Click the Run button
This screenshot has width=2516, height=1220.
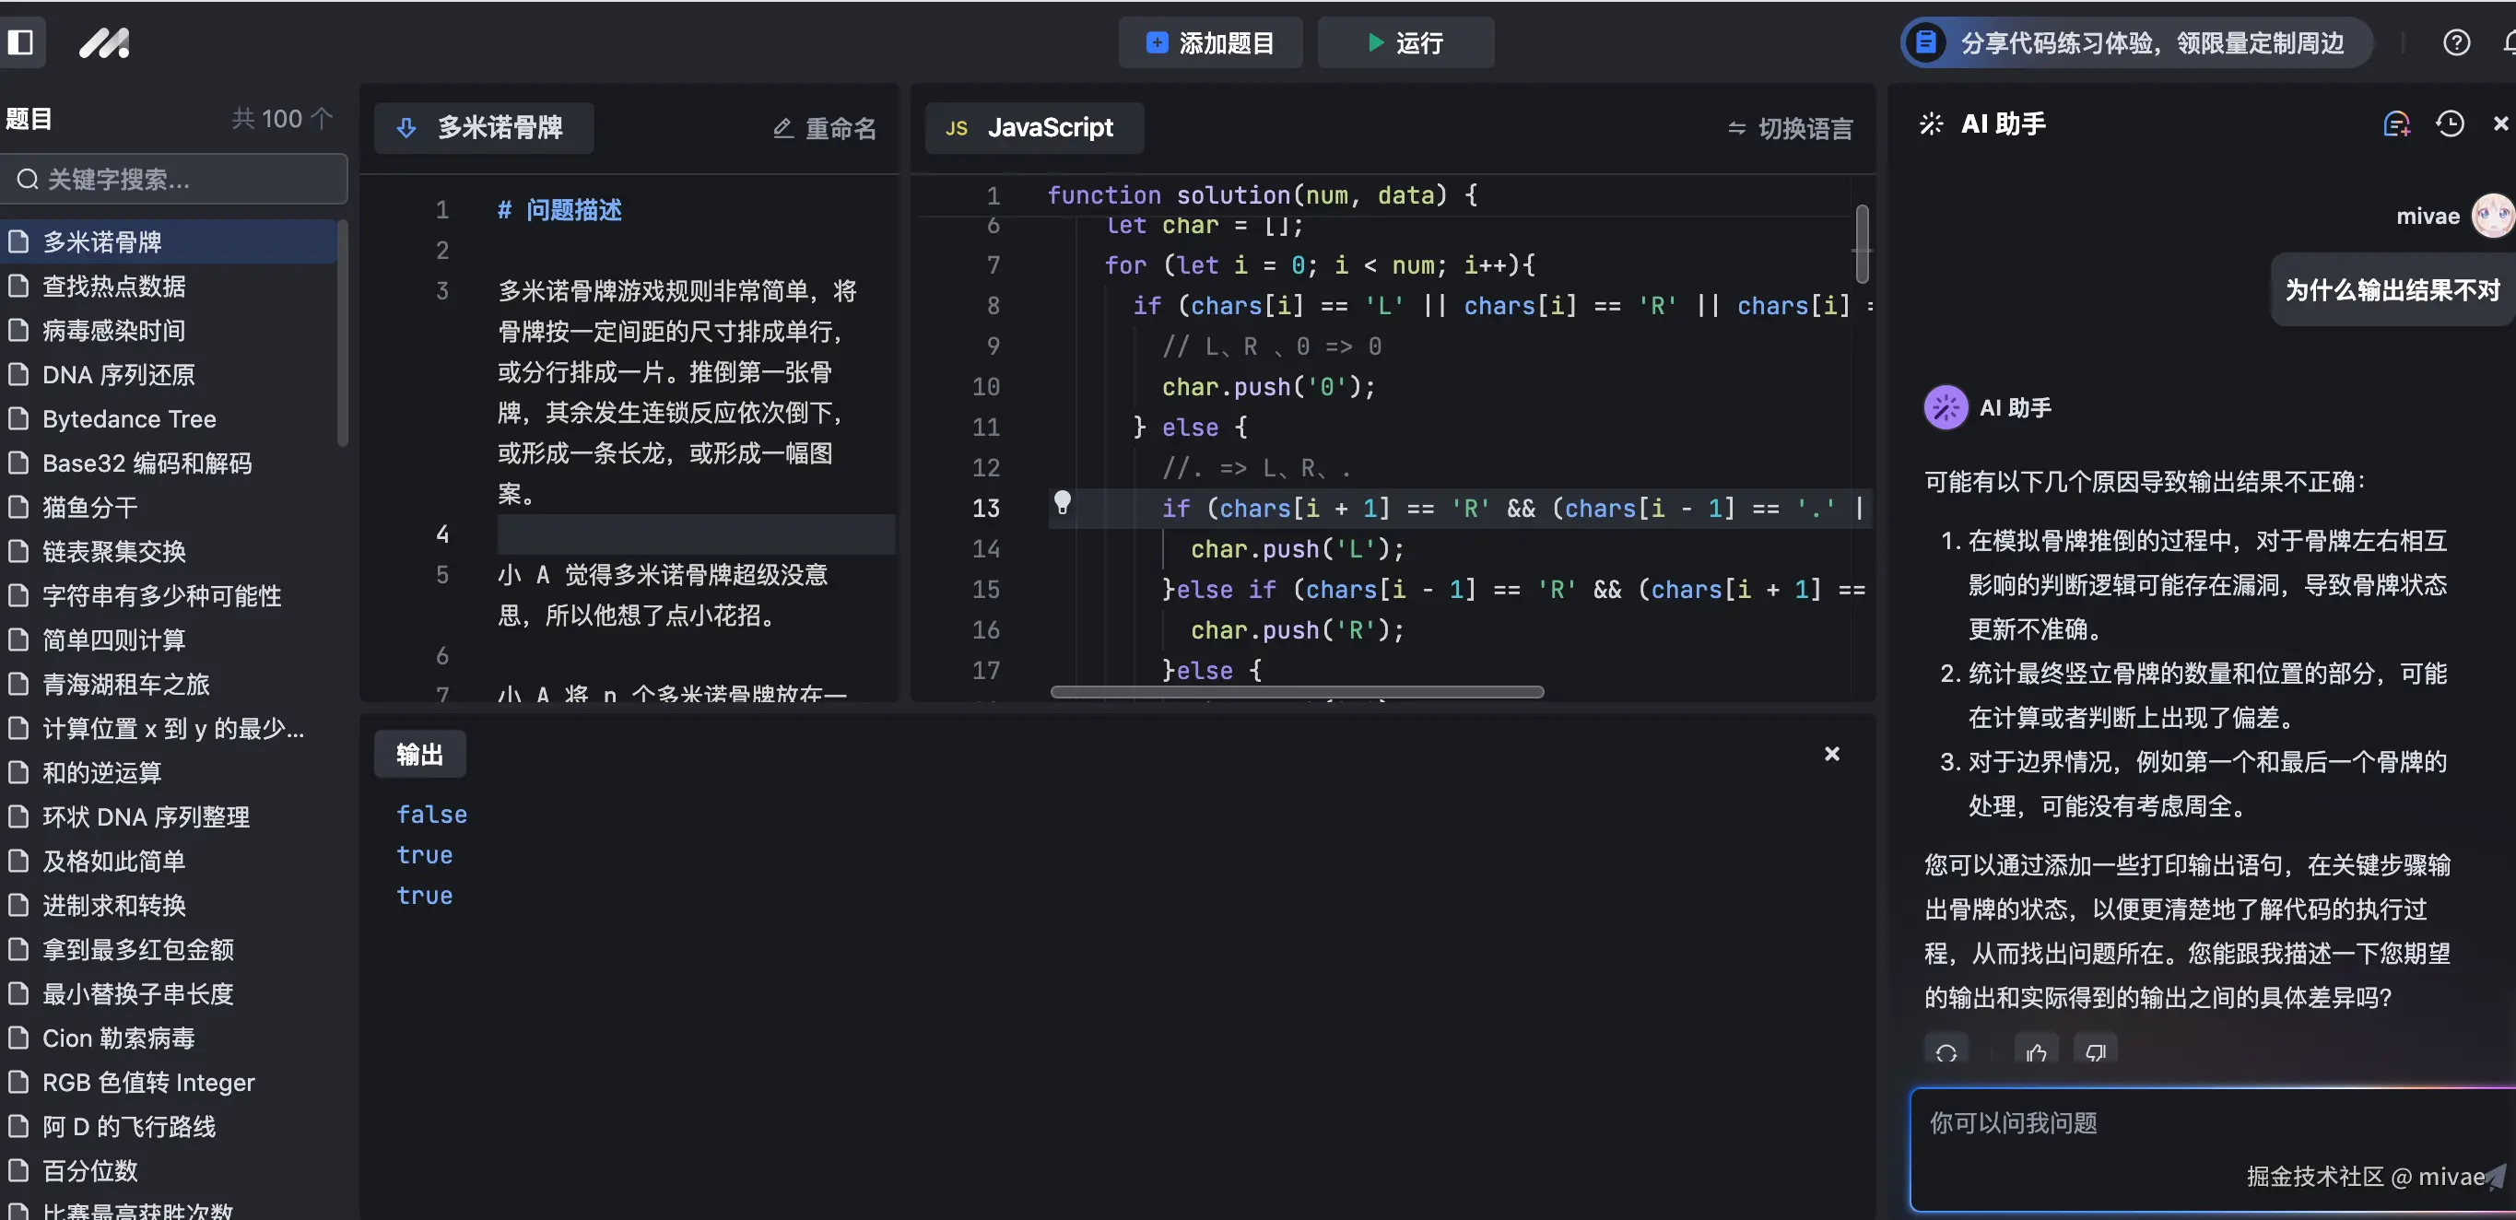click(x=1405, y=43)
